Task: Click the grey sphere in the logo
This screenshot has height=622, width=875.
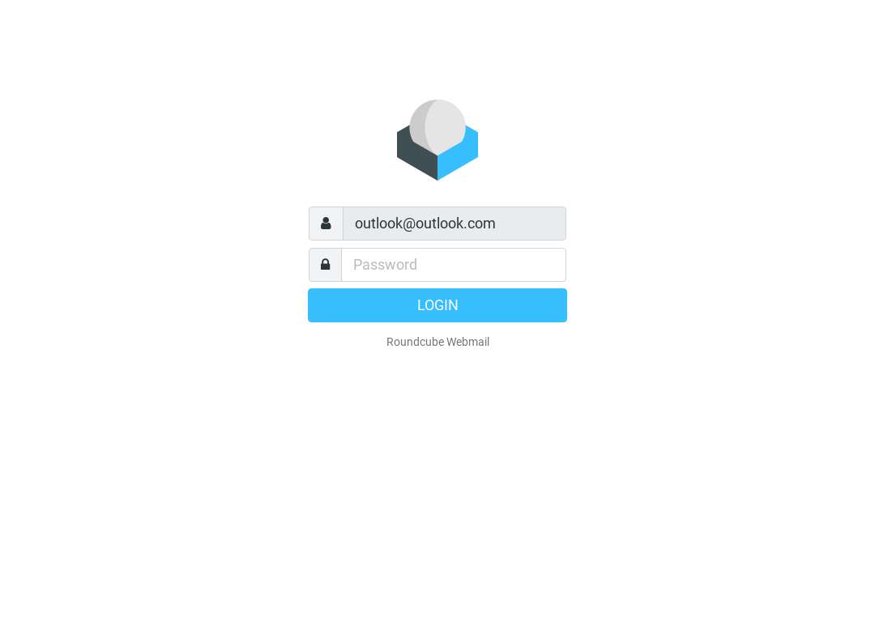Action: (437, 126)
